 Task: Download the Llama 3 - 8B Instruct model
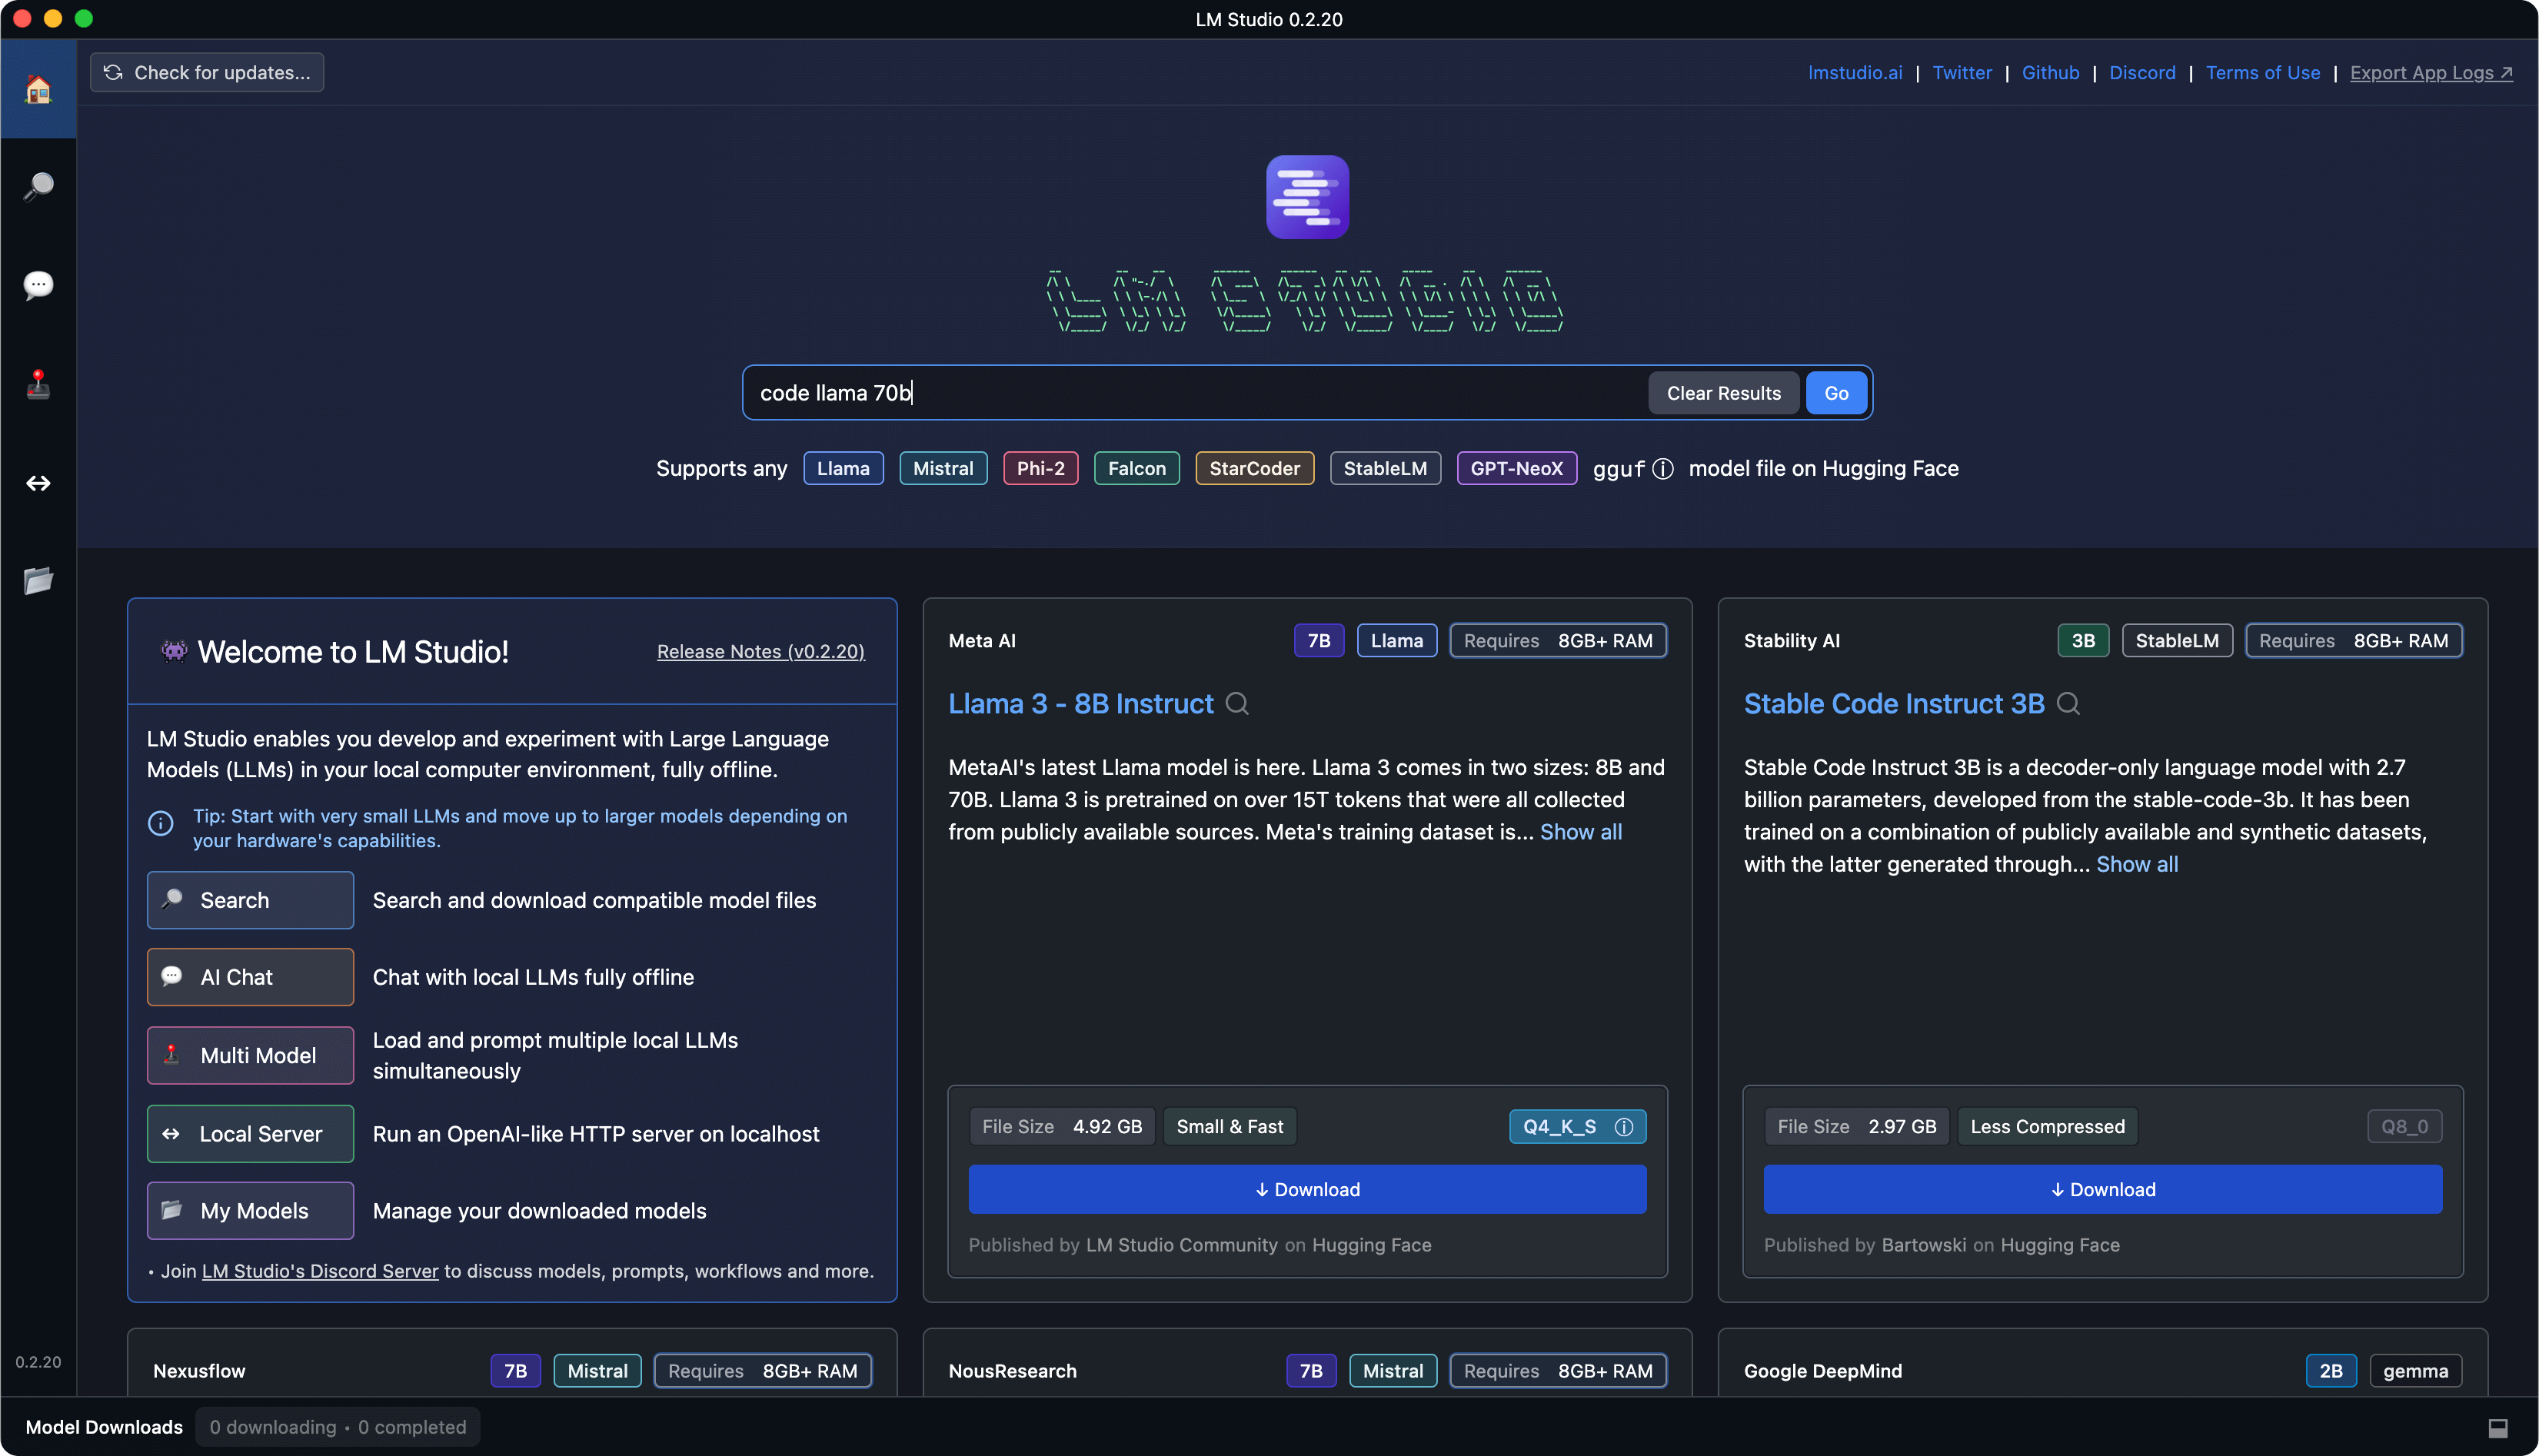pyautogui.click(x=1307, y=1189)
